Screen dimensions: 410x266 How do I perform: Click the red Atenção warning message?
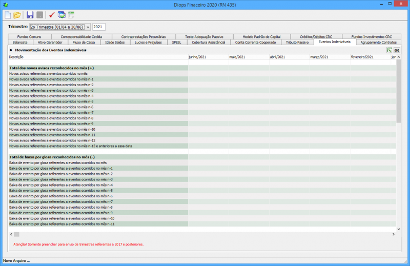pyautogui.click(x=78, y=244)
